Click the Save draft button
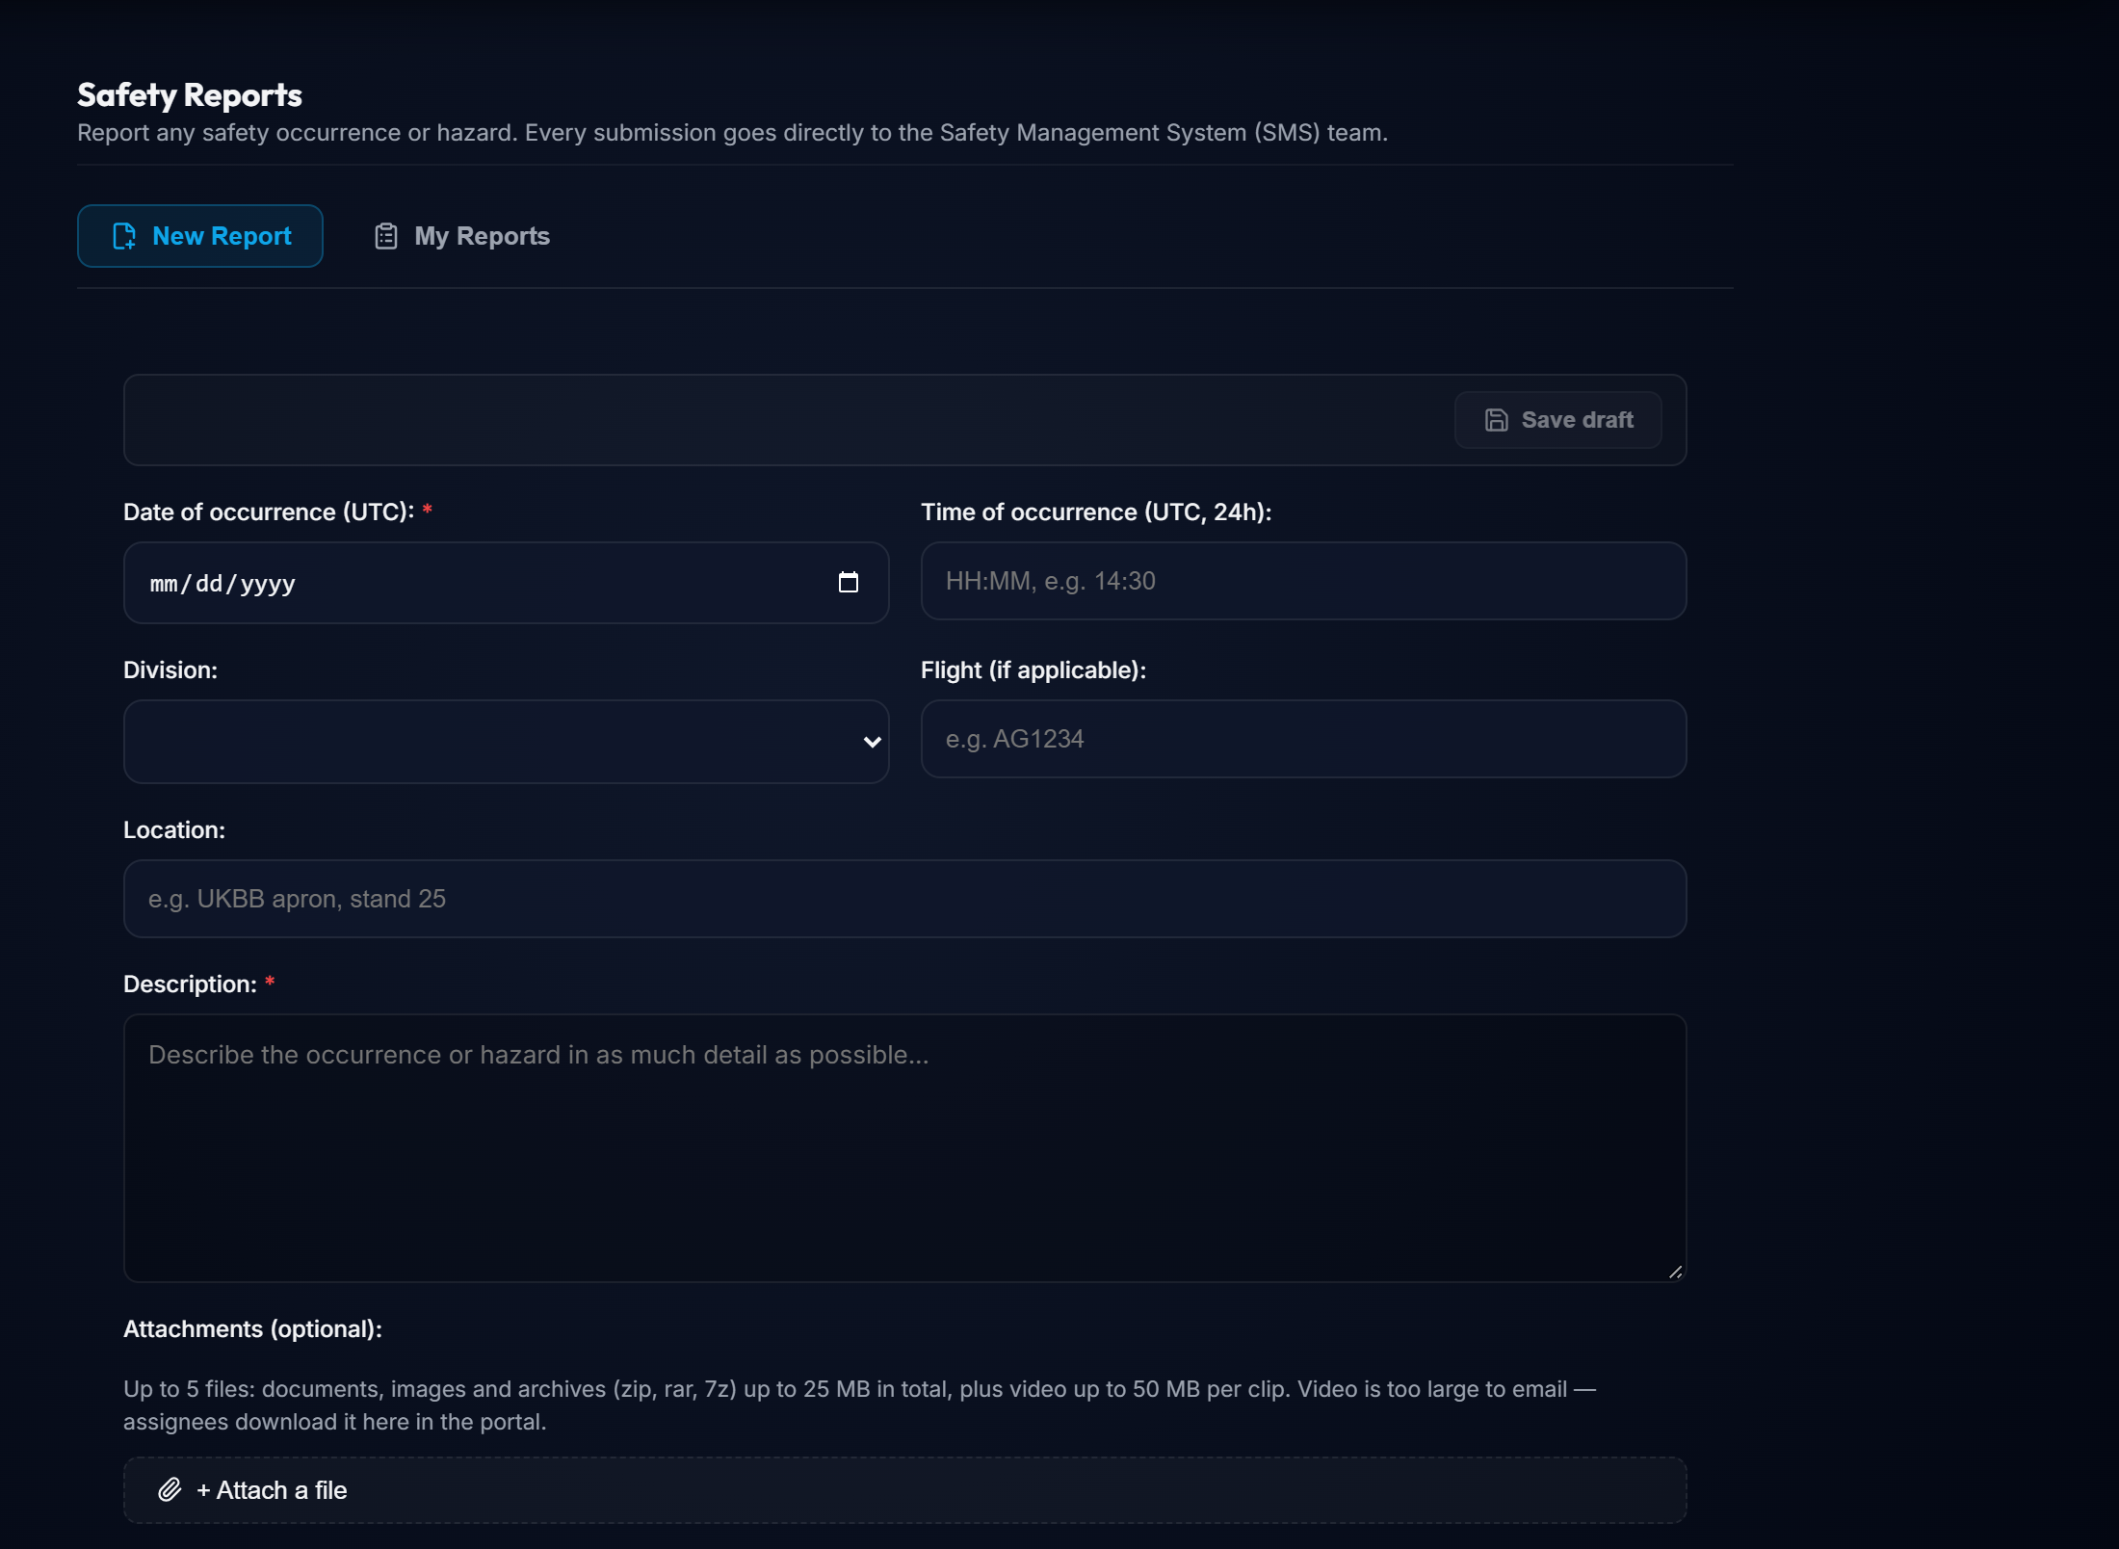Screen dimensions: 2119x1549 tap(1557, 420)
